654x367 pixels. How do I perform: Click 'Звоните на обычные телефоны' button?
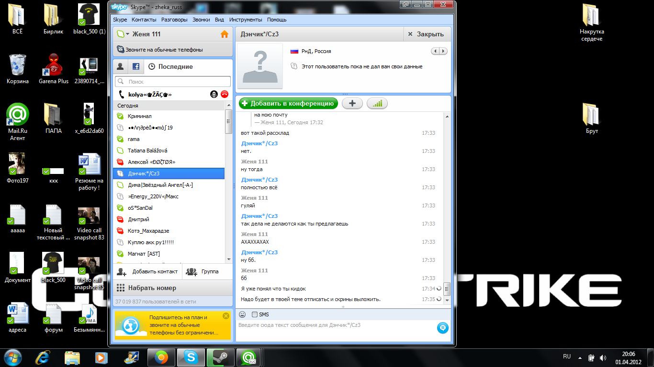click(x=172, y=49)
